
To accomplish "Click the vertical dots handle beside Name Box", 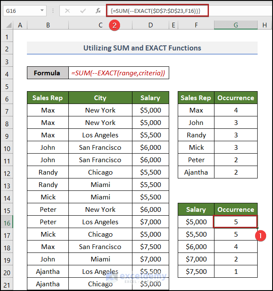I will coord(53,11).
